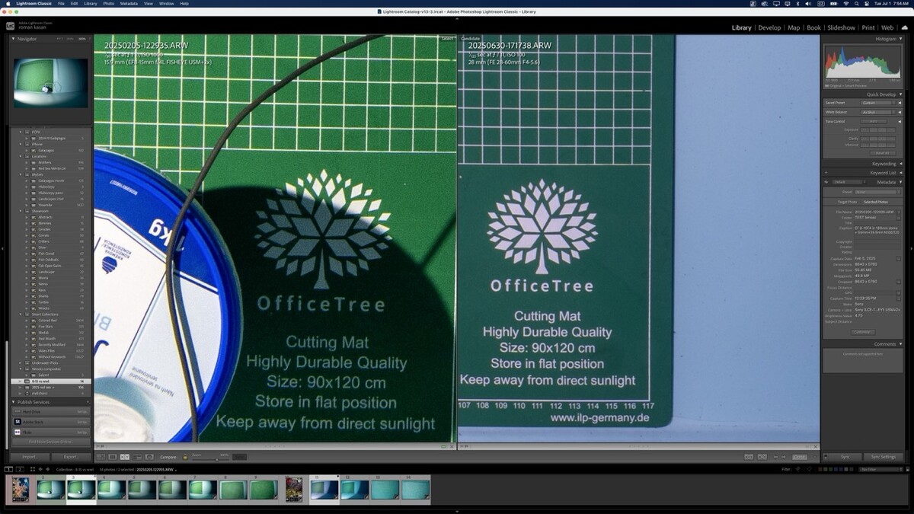The image size is (914, 514).
Task: Select the Adobe Stock publish service
Action: pos(50,421)
